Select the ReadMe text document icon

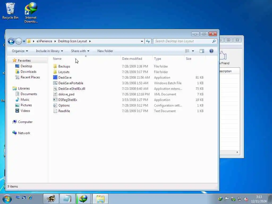[x=55, y=111]
